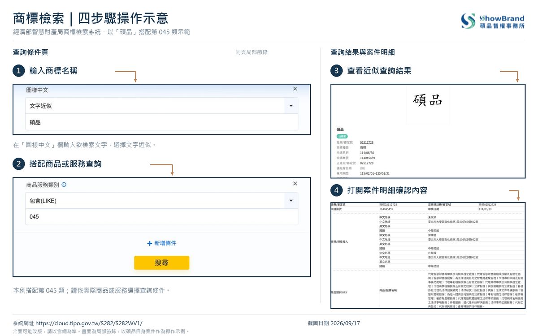
Task: Click the system URL https://cloud.tipo.gov.tw/S282/S282WV1/
Action: pos(89,323)
